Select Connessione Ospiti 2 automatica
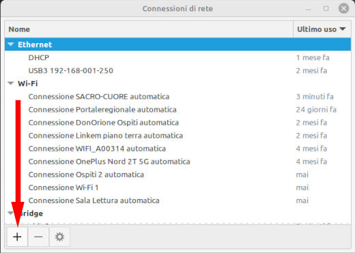The image size is (355, 253). click(177, 175)
